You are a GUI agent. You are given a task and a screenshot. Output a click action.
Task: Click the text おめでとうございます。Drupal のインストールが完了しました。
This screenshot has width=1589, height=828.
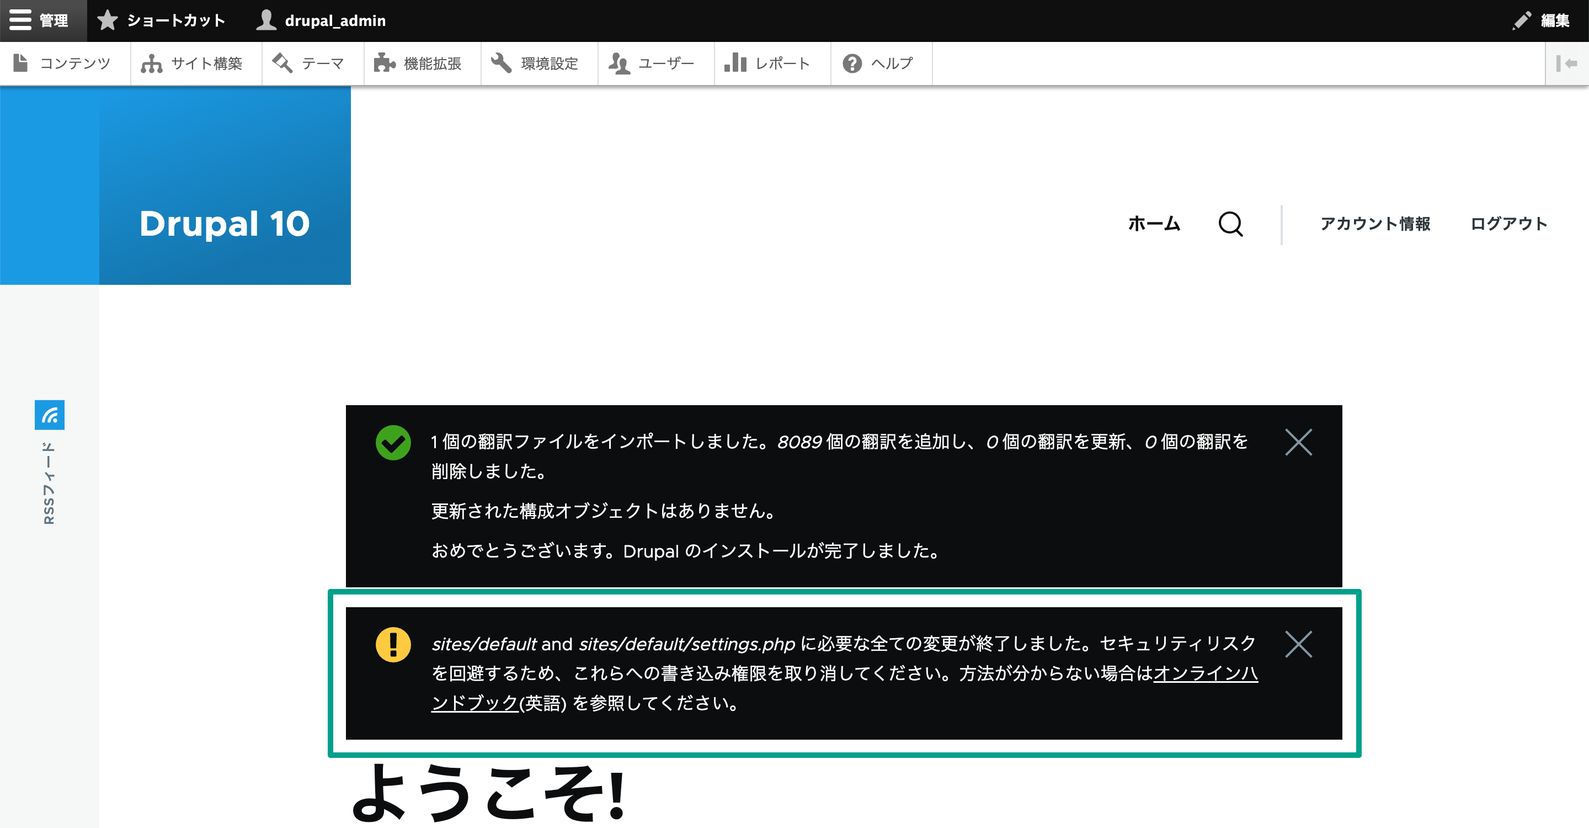tap(685, 550)
